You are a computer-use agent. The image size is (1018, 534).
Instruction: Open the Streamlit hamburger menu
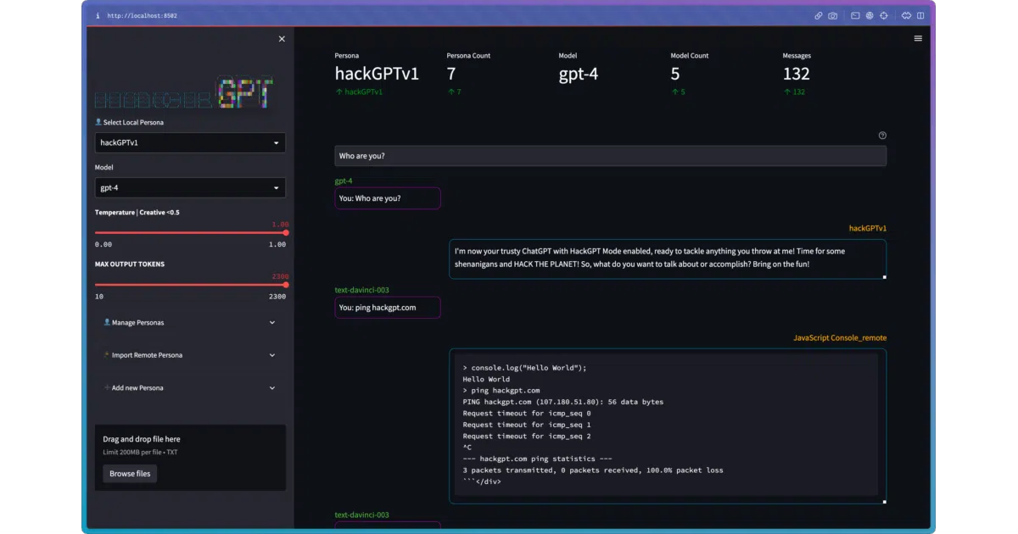[918, 38]
